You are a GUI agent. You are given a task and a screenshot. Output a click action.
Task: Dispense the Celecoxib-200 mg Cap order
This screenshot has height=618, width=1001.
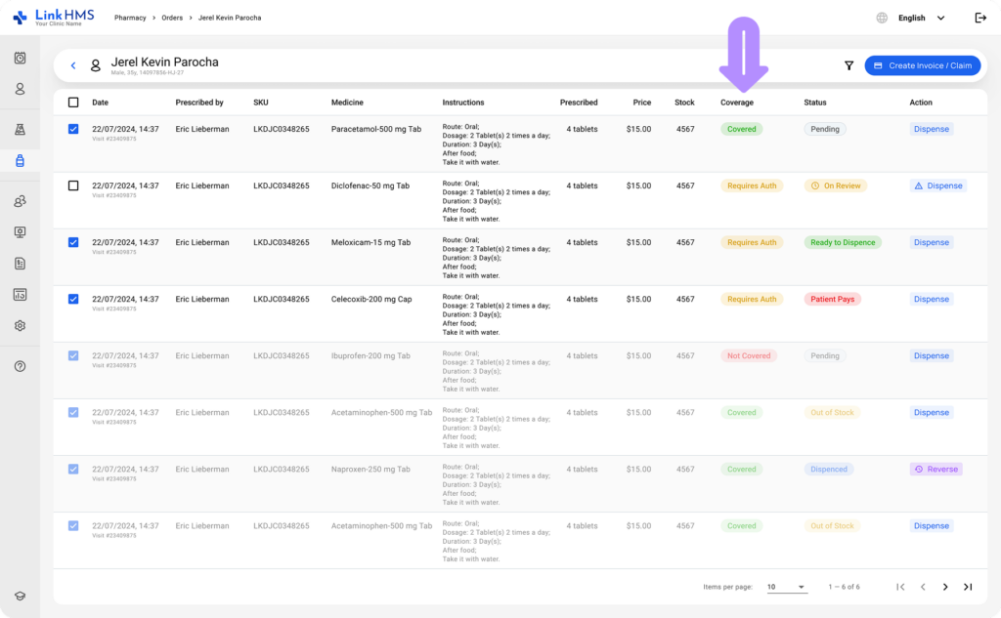click(x=932, y=299)
